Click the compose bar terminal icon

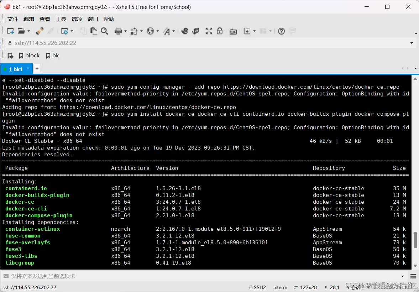(6, 276)
